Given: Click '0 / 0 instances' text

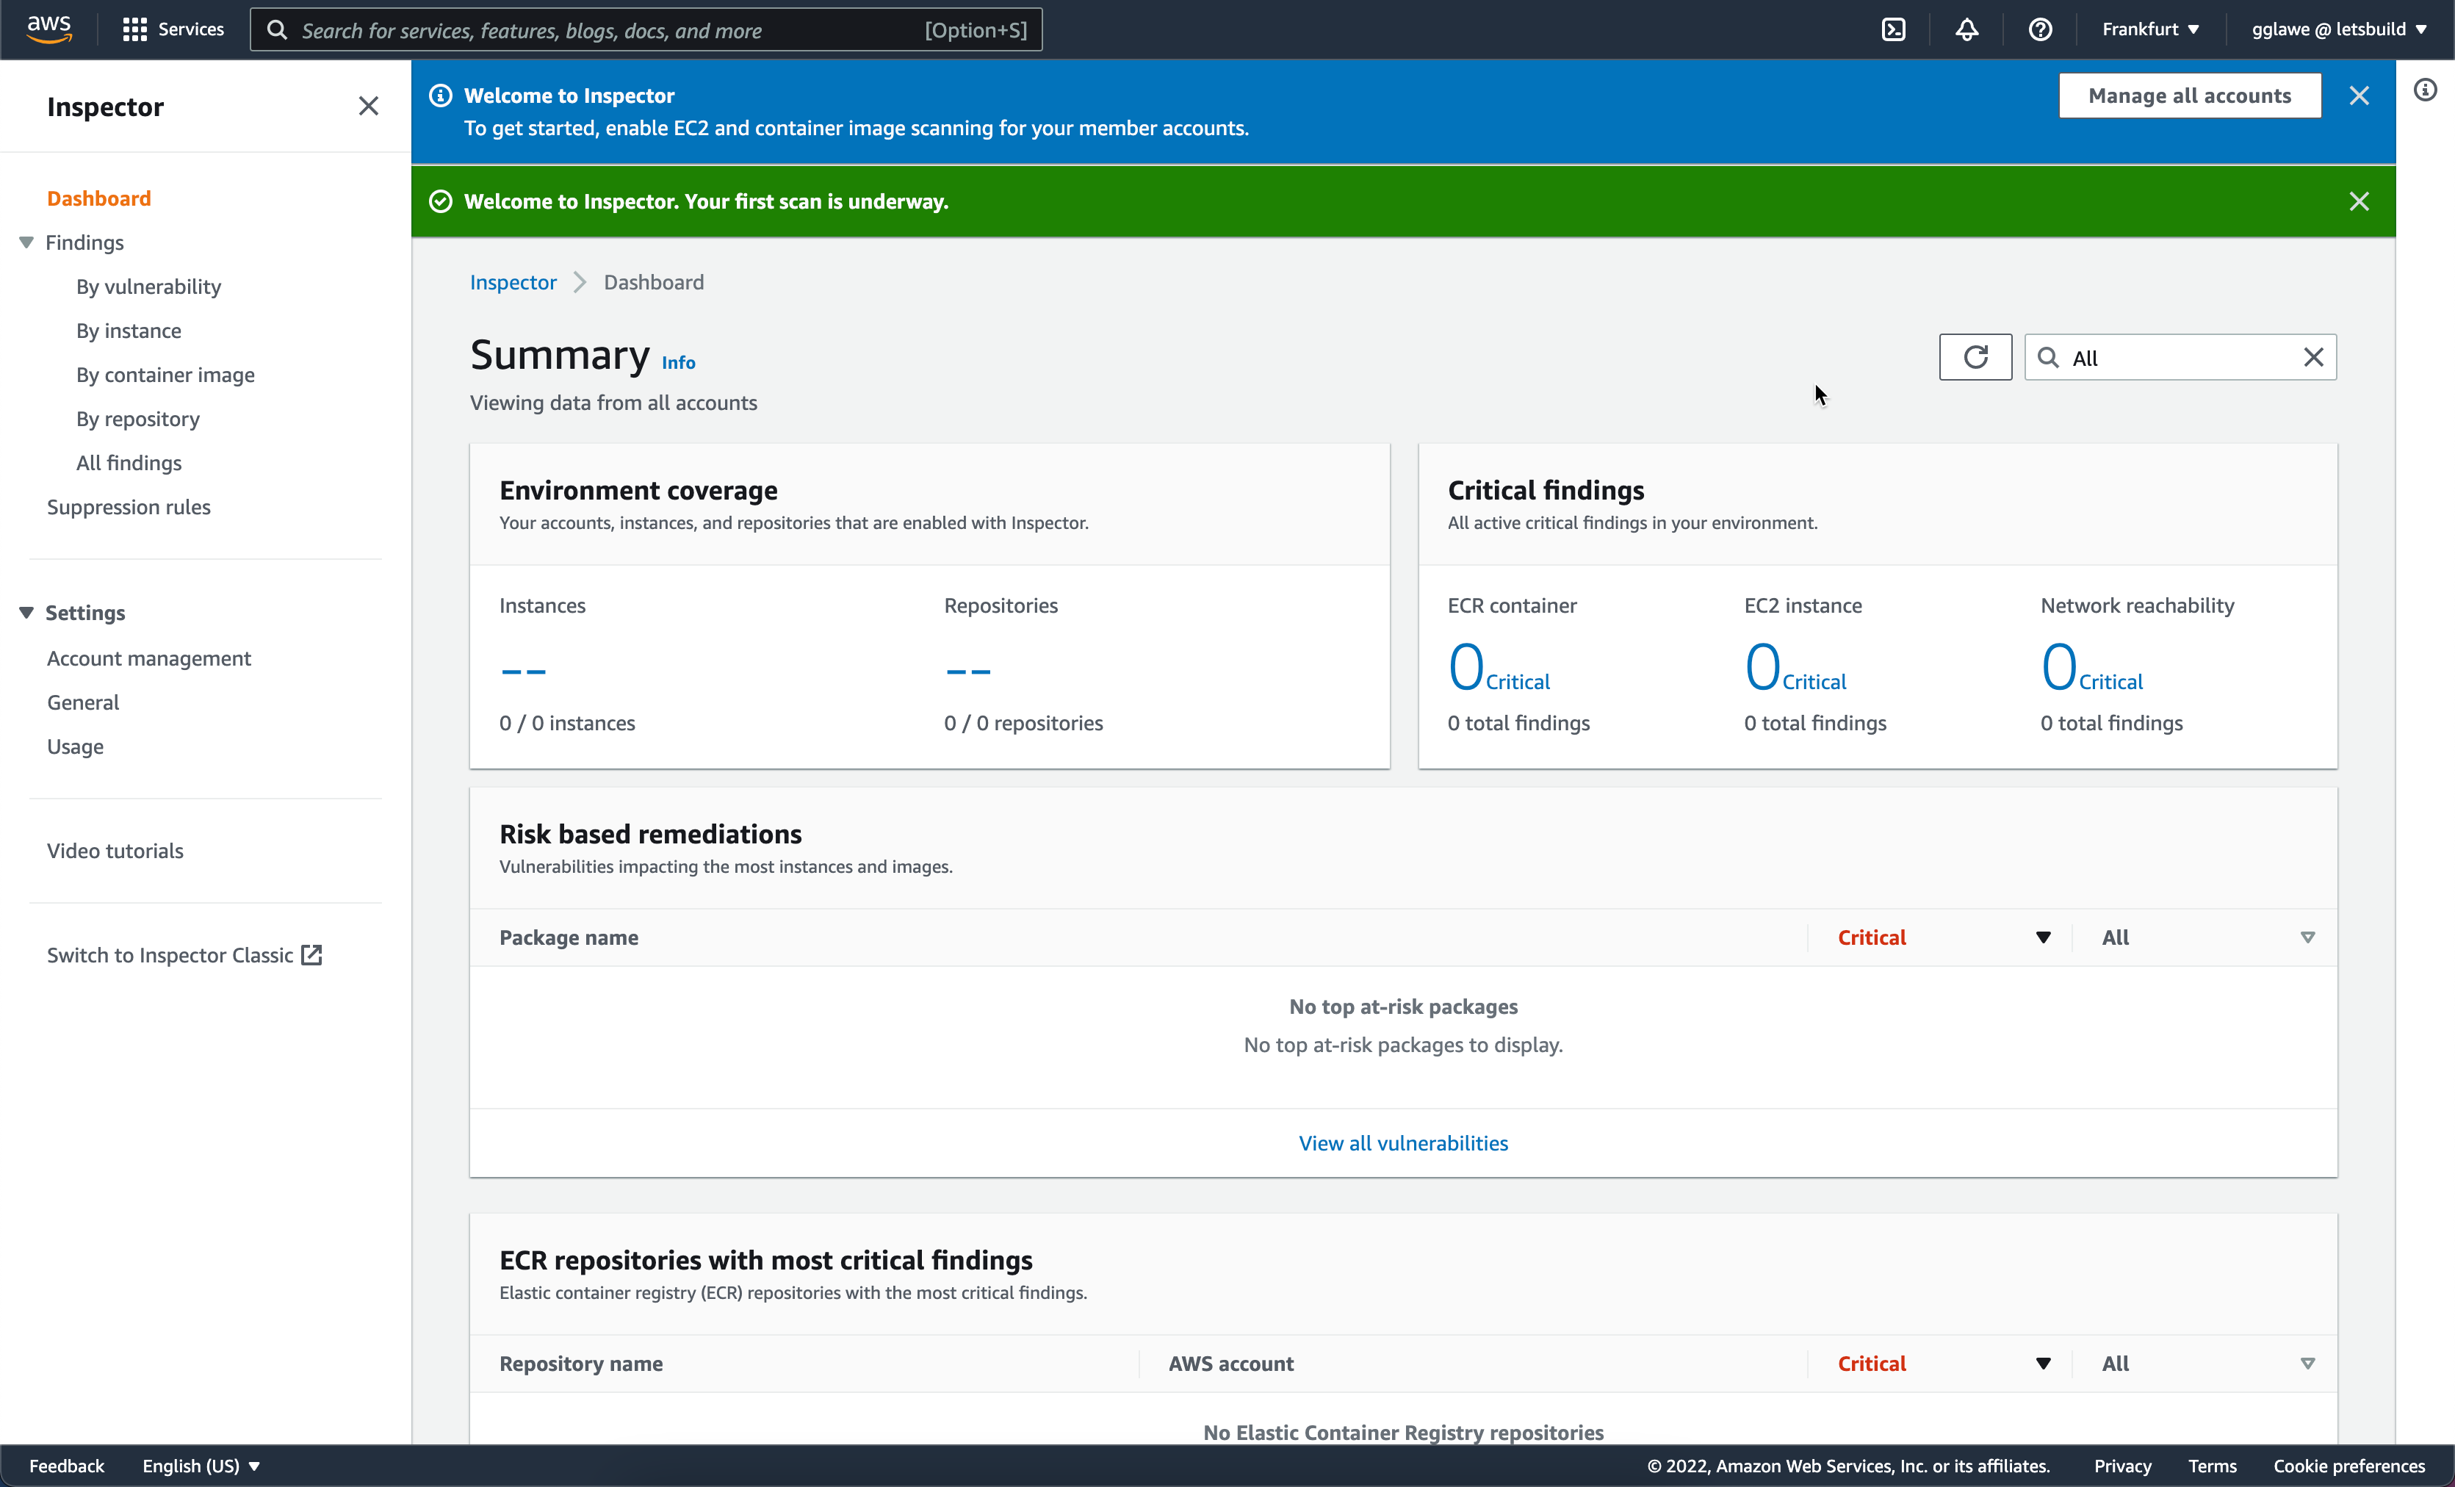Looking at the screenshot, I should pos(567,723).
